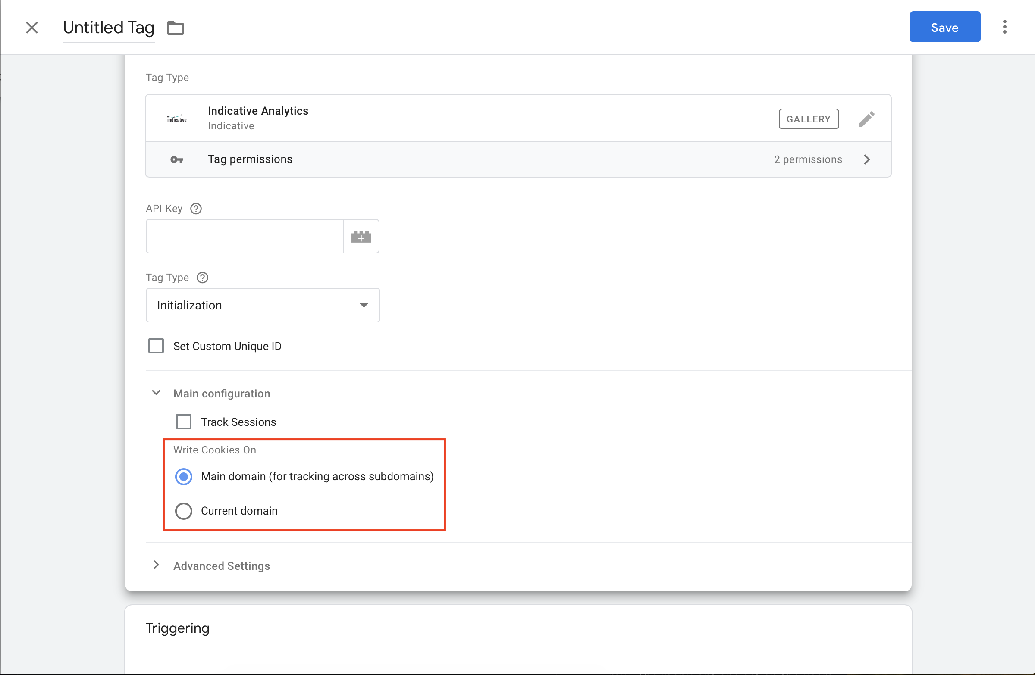This screenshot has width=1035, height=675.
Task: Collapse the Main configuration section
Action: 156,393
